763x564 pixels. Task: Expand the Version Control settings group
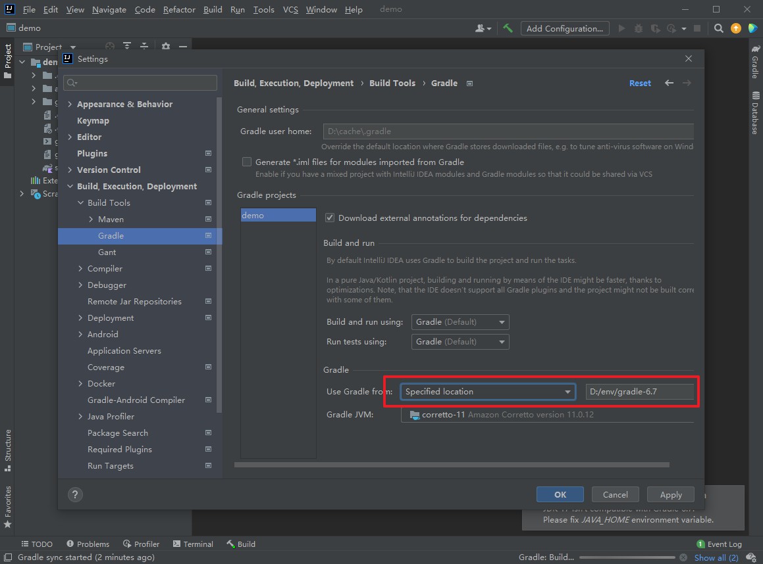[x=70, y=170]
